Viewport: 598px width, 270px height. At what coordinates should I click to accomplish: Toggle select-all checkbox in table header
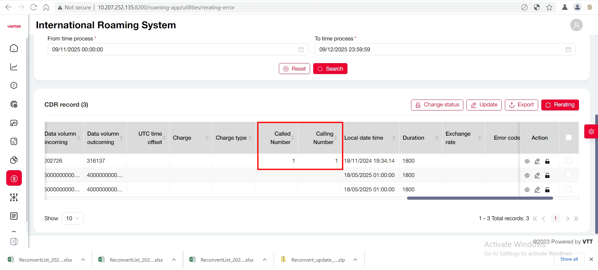pyautogui.click(x=568, y=137)
